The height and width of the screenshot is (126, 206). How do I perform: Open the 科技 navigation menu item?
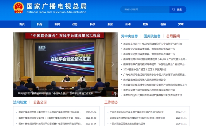(x=93, y=24)
